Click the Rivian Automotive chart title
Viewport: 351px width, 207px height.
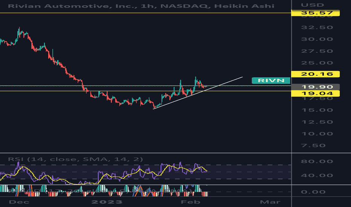(141, 6)
